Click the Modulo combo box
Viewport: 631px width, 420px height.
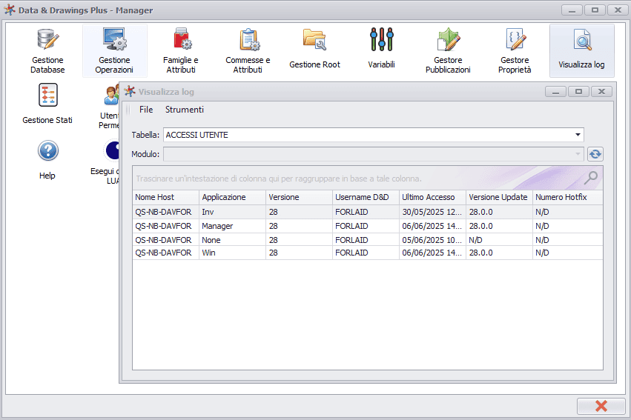(373, 154)
